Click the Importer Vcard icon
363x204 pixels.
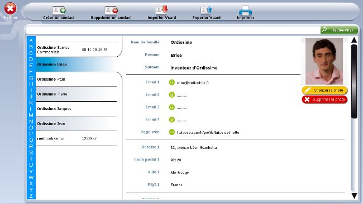[x=161, y=10]
